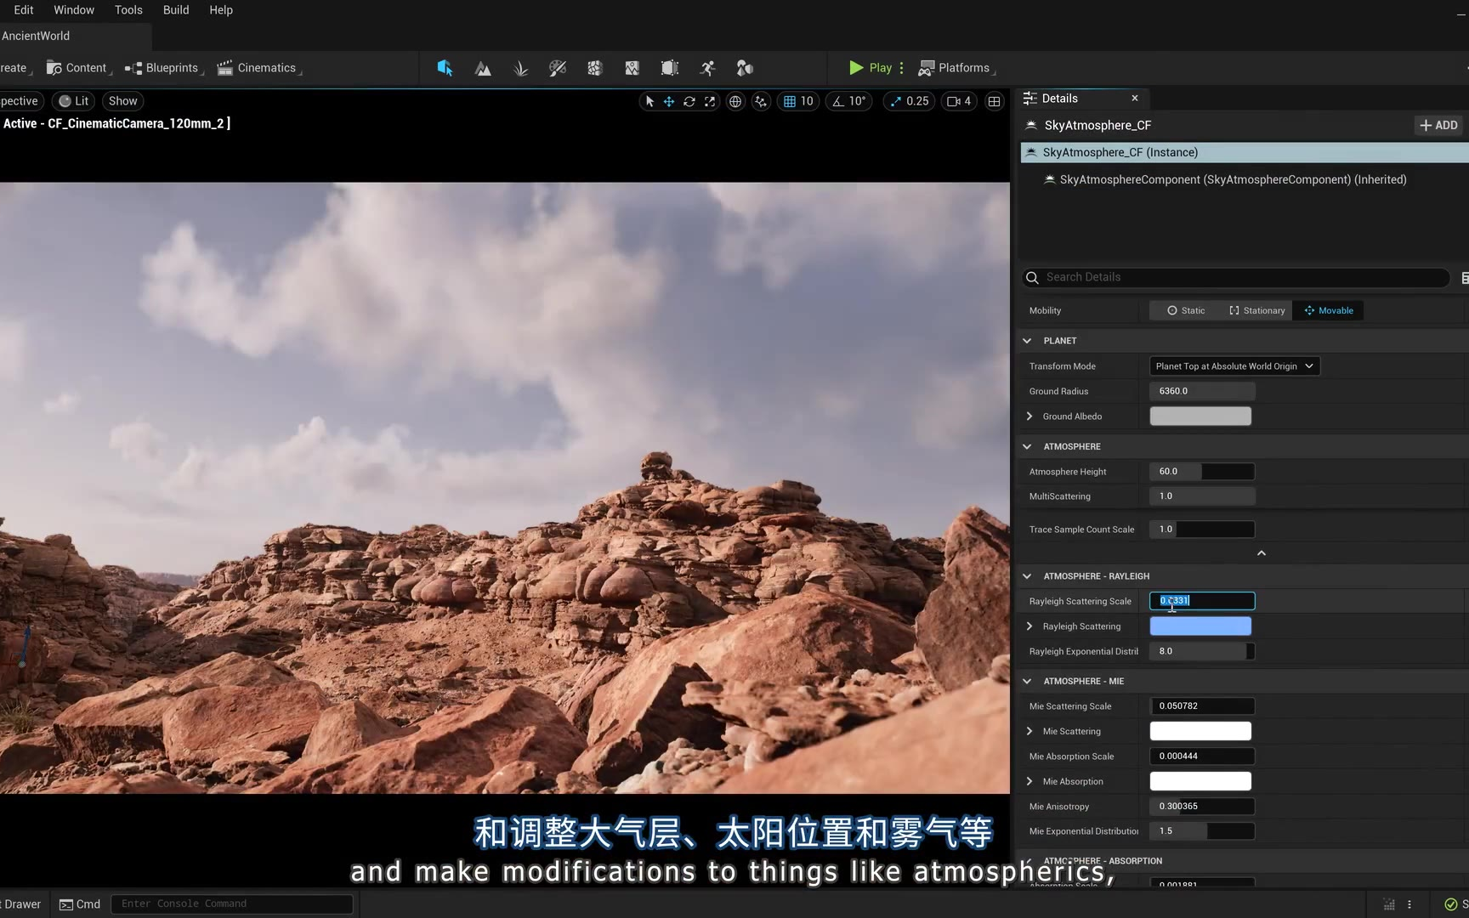Activate the rotate gizmo tool
The image size is (1469, 918).
point(689,101)
